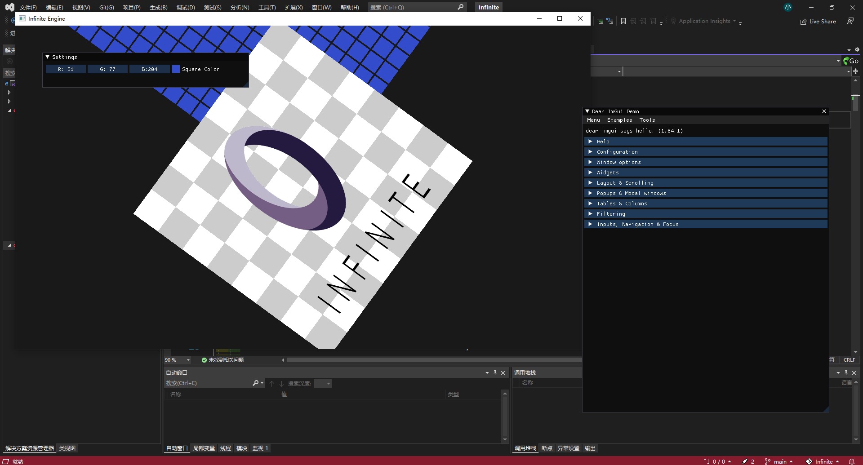Click the Visual Studio search box
863x465 pixels.
coord(417,7)
